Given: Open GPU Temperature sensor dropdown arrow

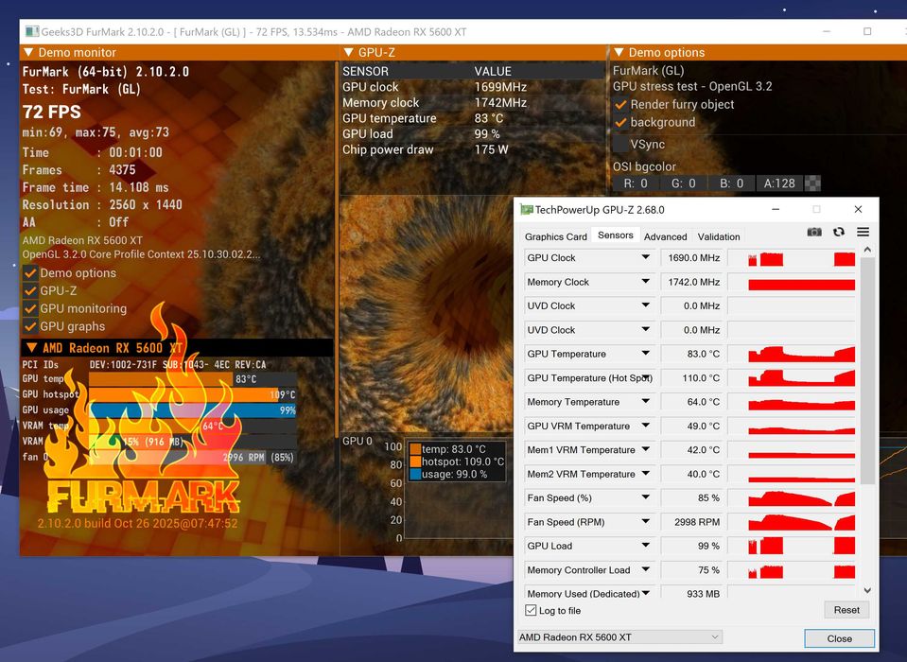Looking at the screenshot, I should pyautogui.click(x=646, y=354).
